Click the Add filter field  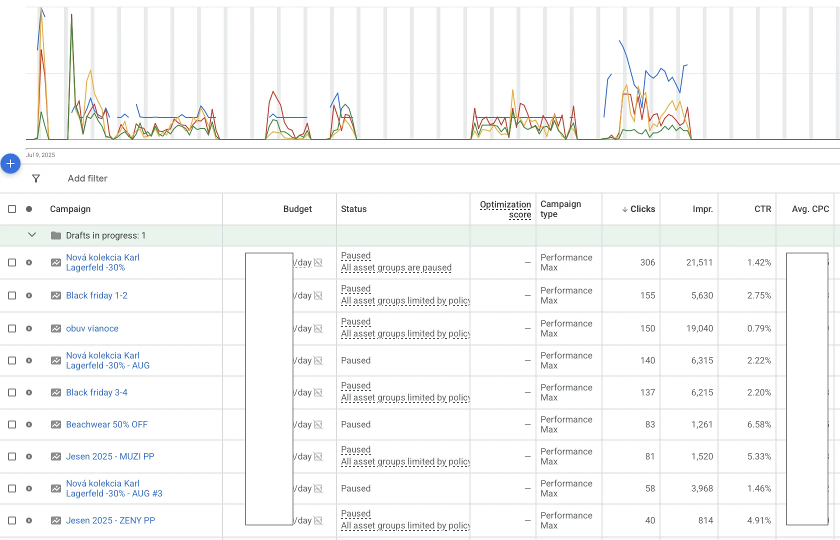[x=87, y=178]
